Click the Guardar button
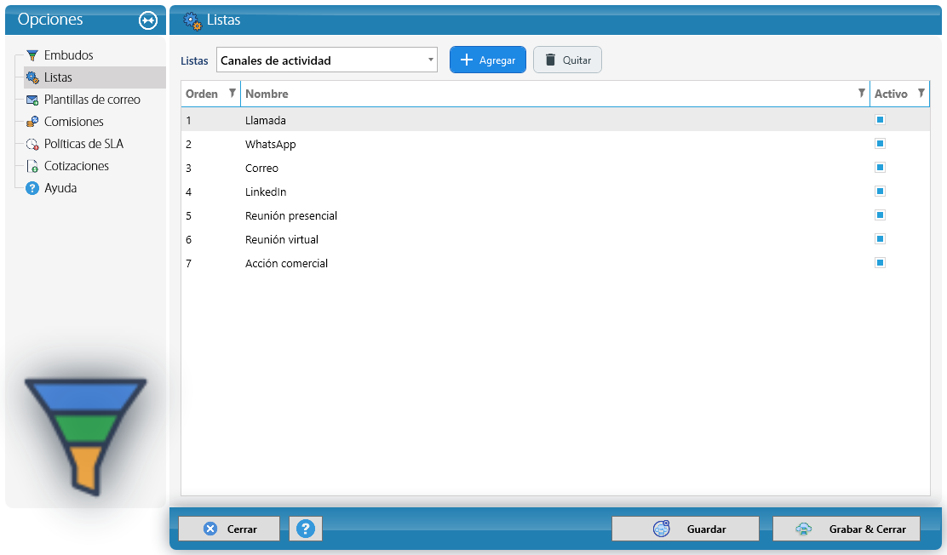Screen dimensions: 947x555 pos(685,529)
